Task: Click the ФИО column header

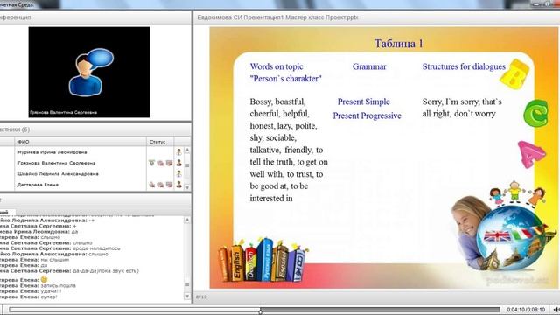Action: tap(80, 142)
